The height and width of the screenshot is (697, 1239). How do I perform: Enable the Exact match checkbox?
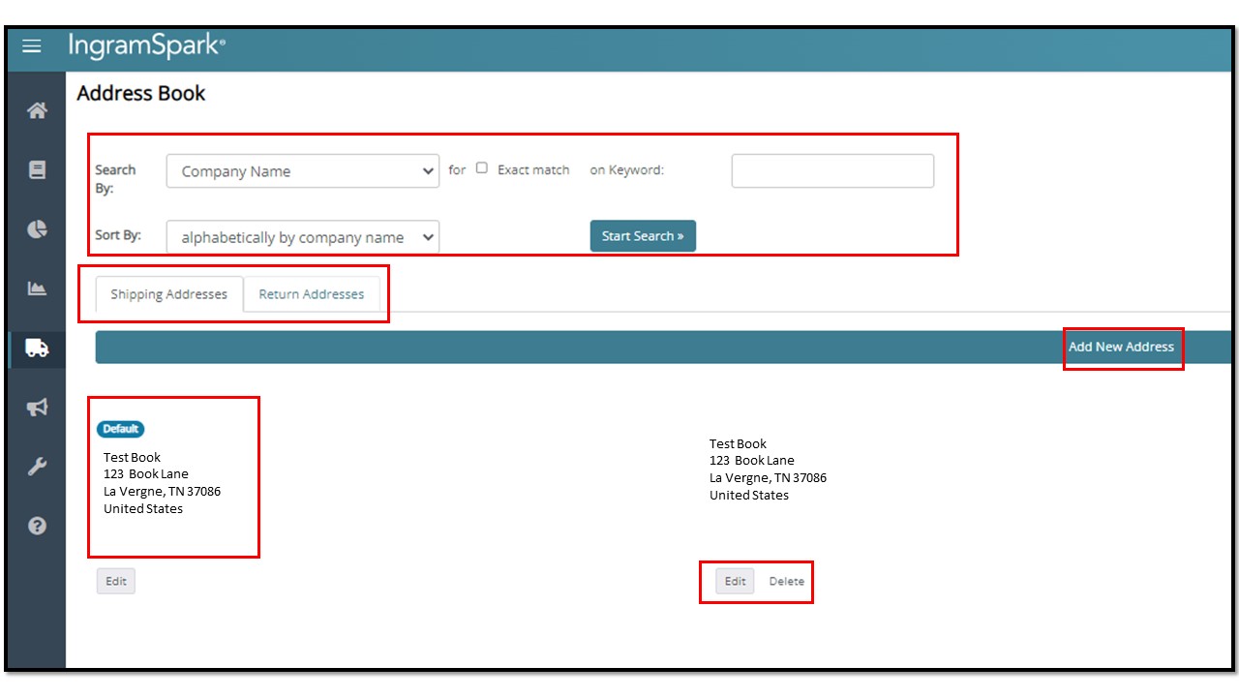pos(482,168)
